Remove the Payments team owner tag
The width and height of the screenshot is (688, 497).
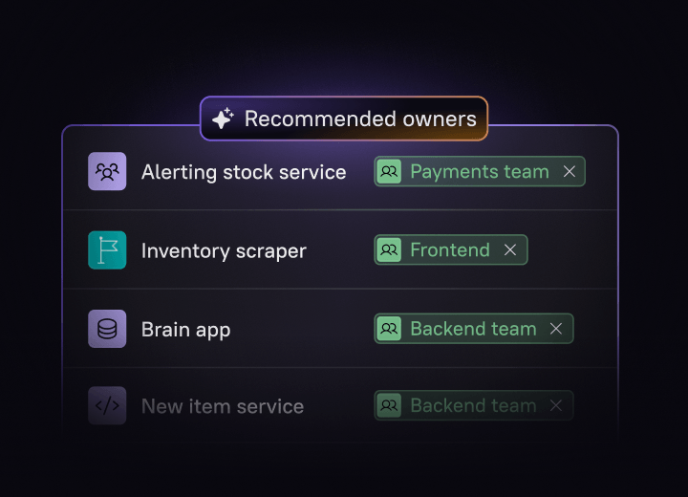coord(570,171)
